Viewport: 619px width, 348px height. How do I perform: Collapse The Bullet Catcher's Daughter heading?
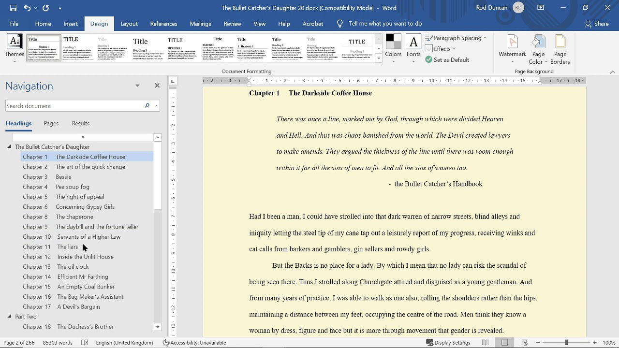pyautogui.click(x=9, y=147)
